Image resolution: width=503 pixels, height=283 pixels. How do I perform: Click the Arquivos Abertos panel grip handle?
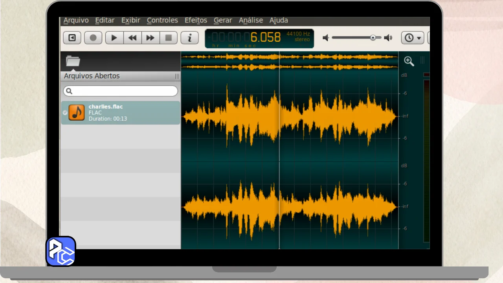[x=177, y=76]
